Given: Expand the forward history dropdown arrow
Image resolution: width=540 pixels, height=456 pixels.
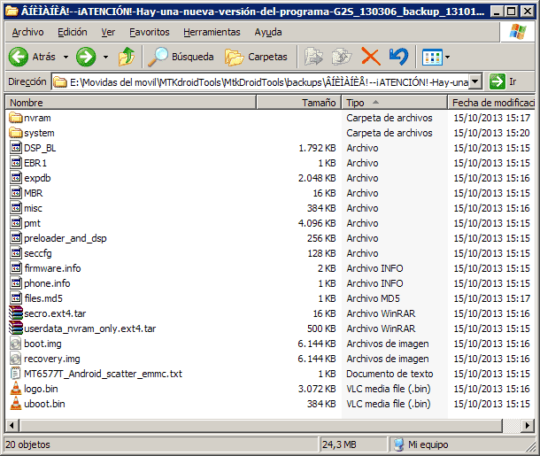Looking at the screenshot, I should pyautogui.click(x=105, y=58).
